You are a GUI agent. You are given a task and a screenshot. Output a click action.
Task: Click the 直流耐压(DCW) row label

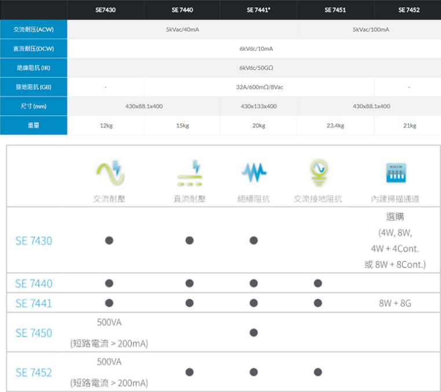[x=34, y=49]
